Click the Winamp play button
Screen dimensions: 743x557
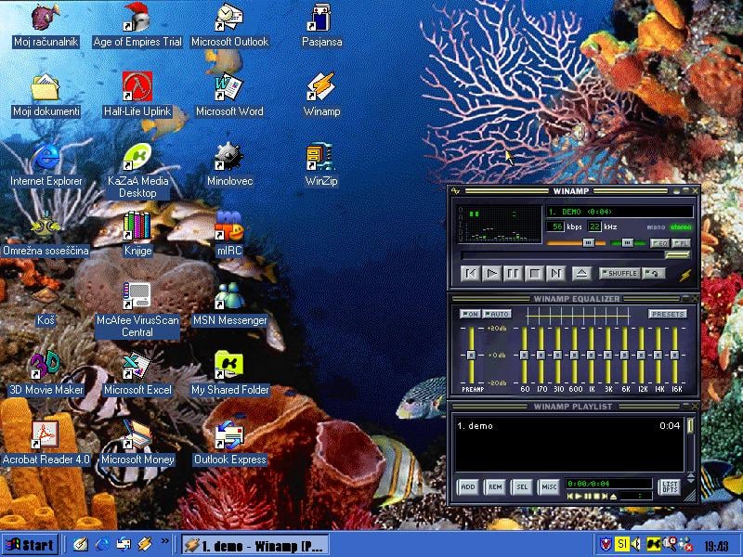tap(492, 273)
